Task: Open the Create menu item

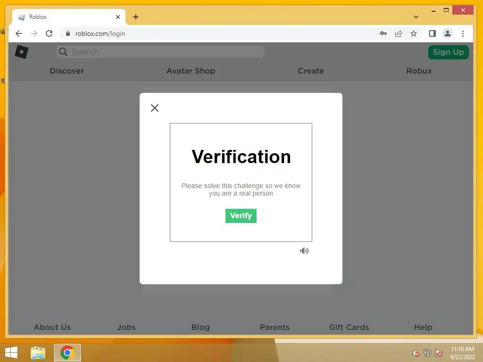Action: click(x=310, y=71)
